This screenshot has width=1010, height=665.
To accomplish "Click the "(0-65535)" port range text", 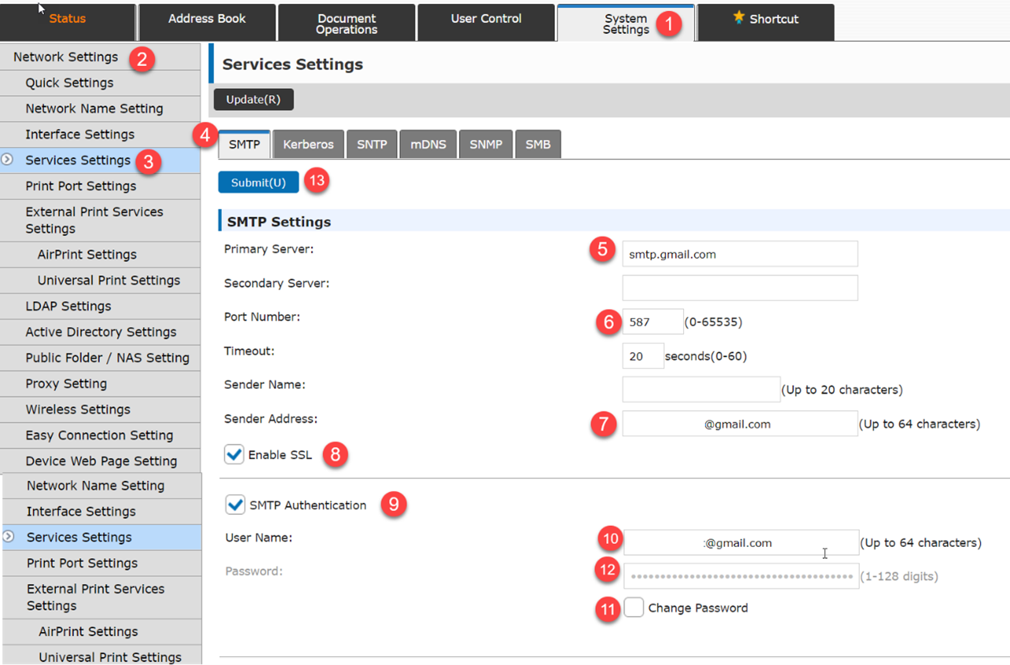I will [x=713, y=322].
